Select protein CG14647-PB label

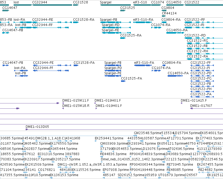[13, 63]
